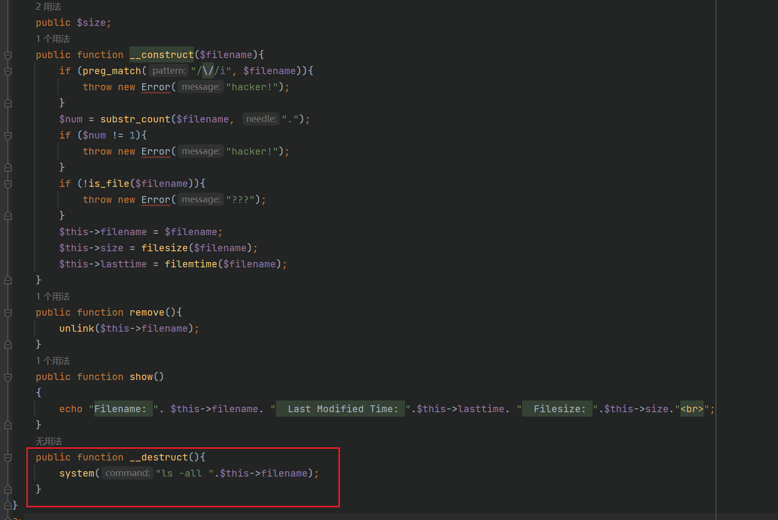Collapse the remove() function fold marker
Screen dimensions: 778x520
8,313
